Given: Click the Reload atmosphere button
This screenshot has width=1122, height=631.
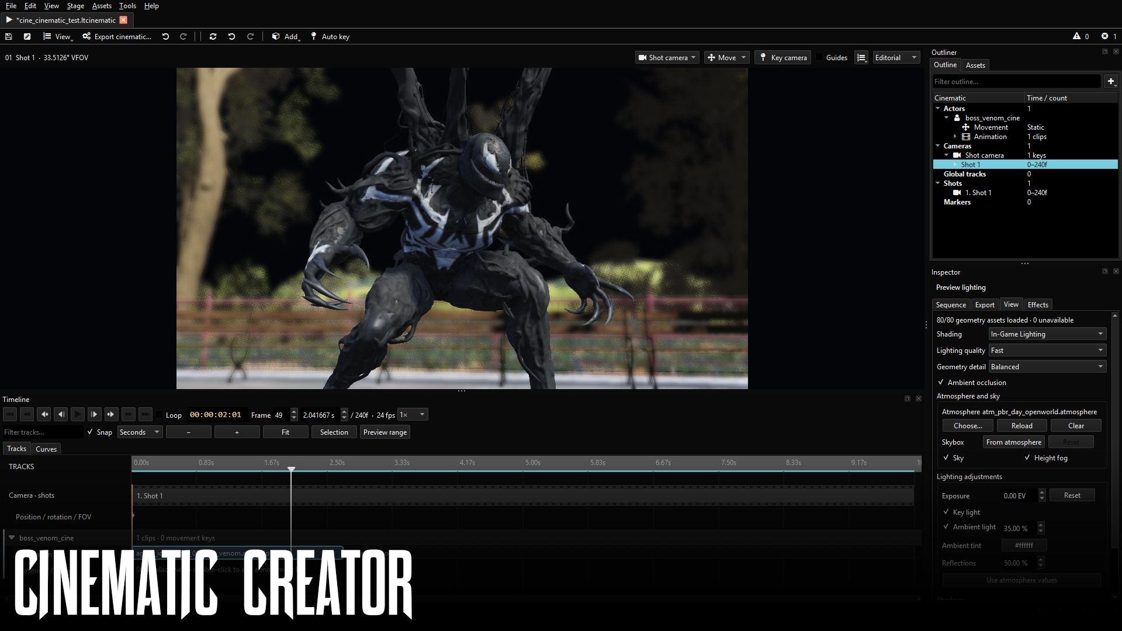Looking at the screenshot, I should 1021,425.
